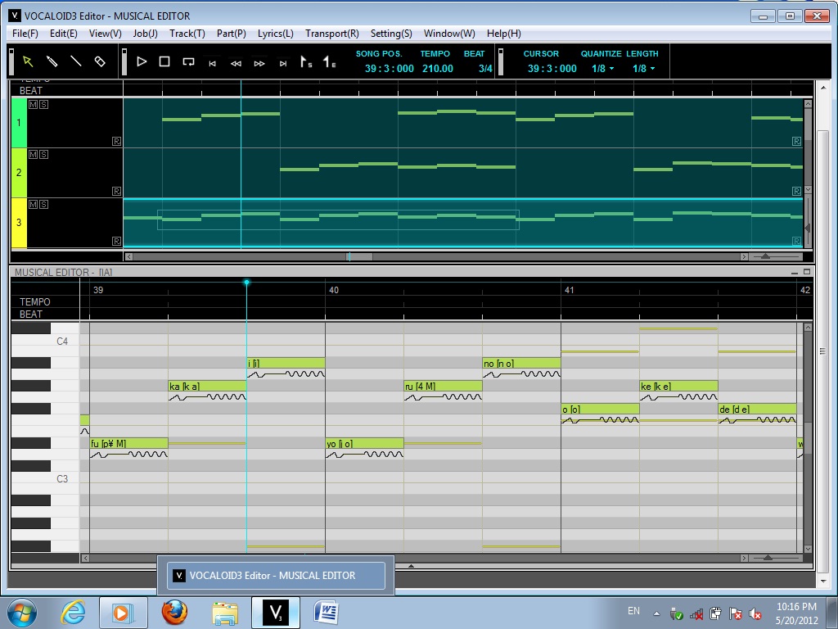Open the QUANTIZE dropdown

point(602,69)
